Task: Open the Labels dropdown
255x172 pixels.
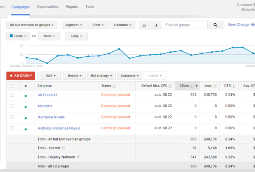Action: point(155,76)
